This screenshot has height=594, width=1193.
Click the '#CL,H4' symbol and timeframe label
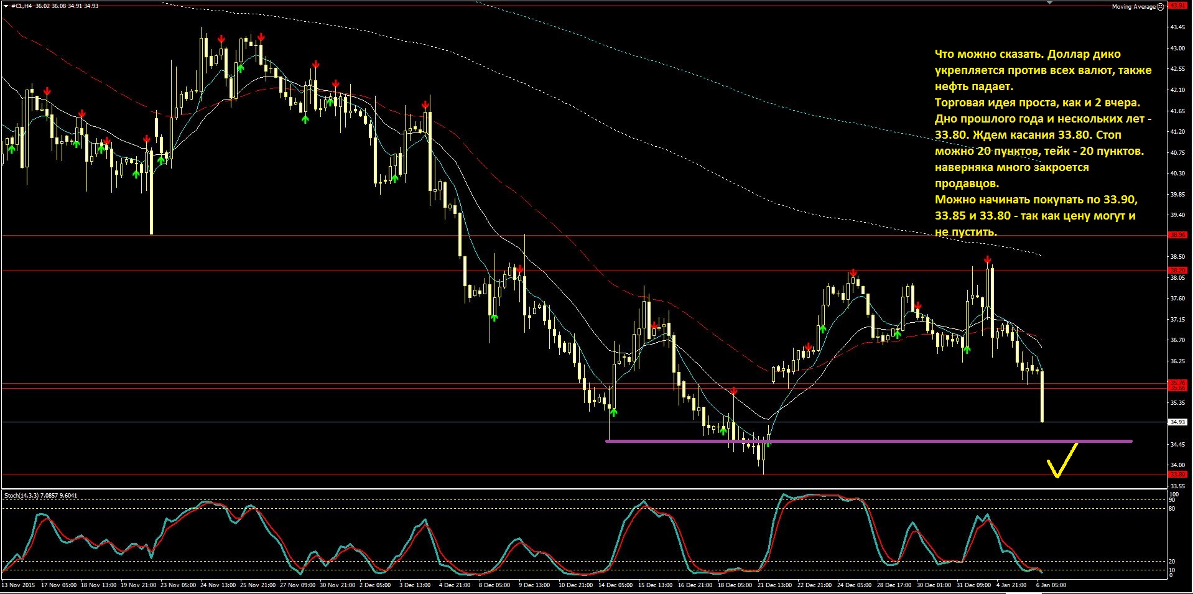click(22, 6)
